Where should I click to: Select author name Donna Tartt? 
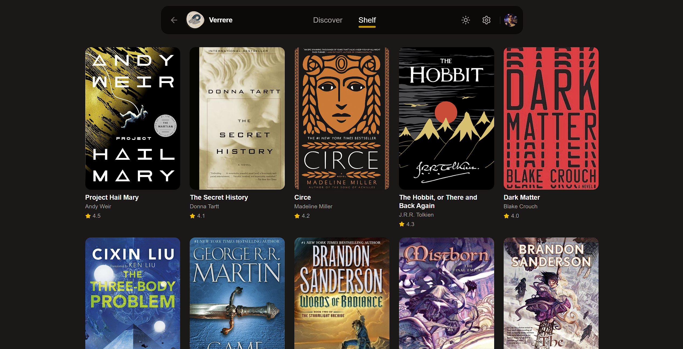point(204,206)
